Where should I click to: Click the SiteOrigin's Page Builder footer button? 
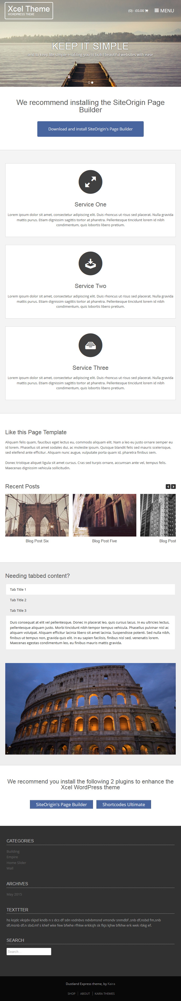point(61,804)
